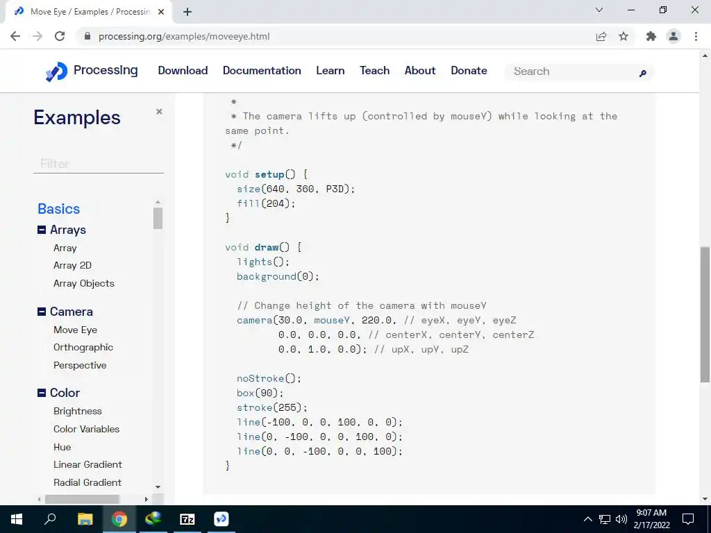Open the Brightness example
This screenshot has height=533, width=711.
click(78, 411)
